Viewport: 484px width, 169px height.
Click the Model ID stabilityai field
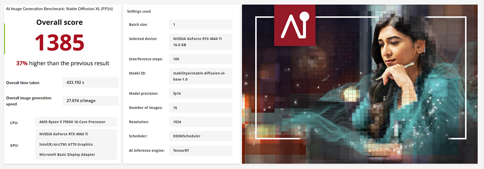[200, 76]
